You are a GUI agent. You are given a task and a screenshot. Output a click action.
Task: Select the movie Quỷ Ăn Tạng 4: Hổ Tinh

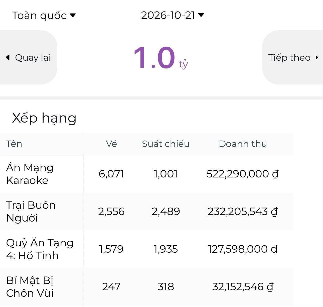point(40,249)
